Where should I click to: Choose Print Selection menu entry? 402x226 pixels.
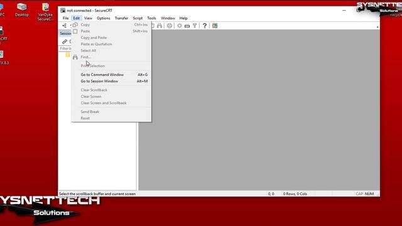(x=111, y=66)
